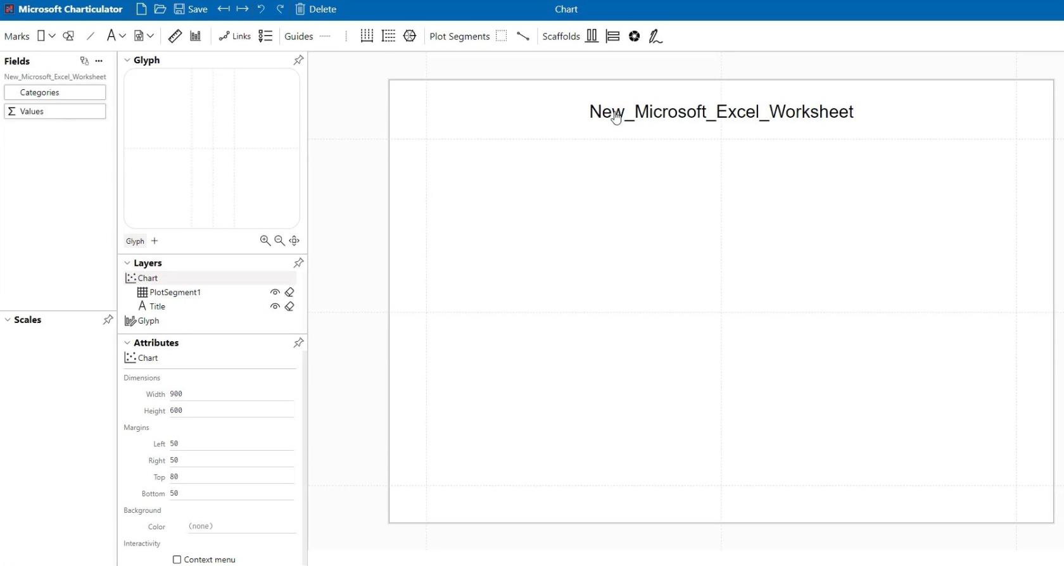This screenshot has width=1064, height=566.
Task: Enable the Context menu checkbox
Action: pos(177,560)
